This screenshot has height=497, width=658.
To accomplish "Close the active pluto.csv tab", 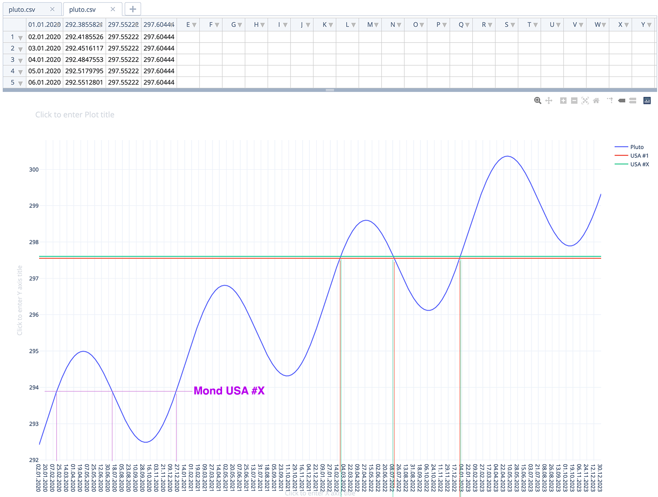I will pos(113,9).
